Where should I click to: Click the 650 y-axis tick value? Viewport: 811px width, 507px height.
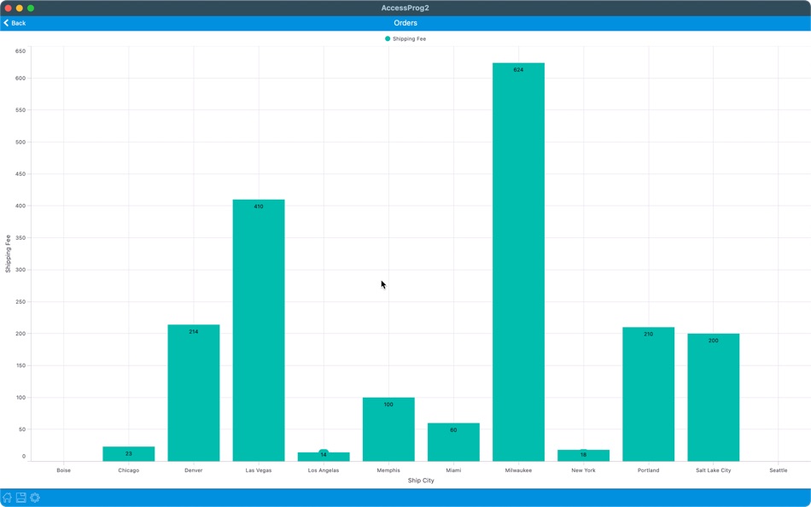(x=20, y=51)
